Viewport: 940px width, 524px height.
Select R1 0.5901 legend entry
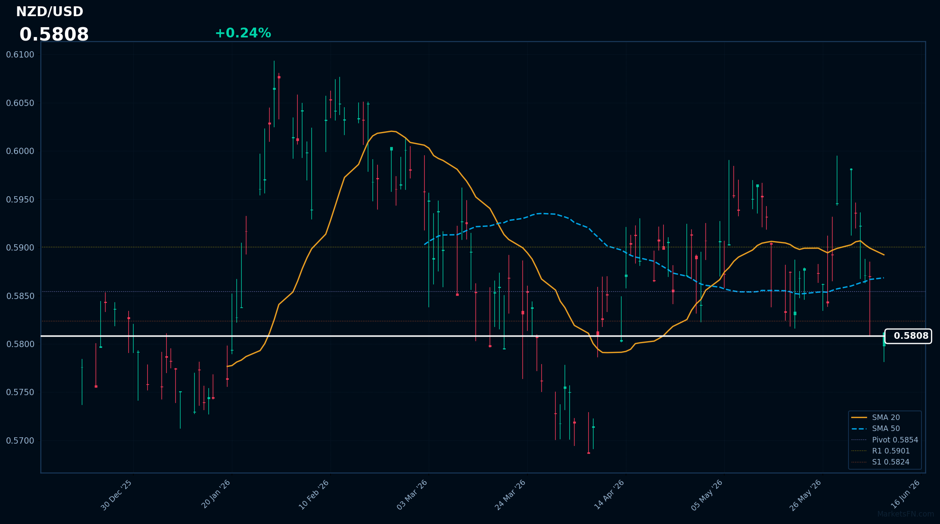coord(891,451)
